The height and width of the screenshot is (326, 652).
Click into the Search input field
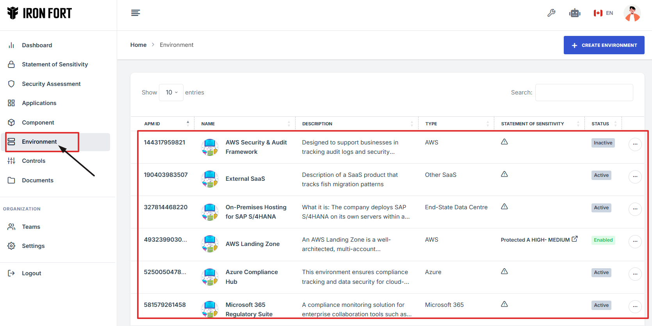pos(584,93)
